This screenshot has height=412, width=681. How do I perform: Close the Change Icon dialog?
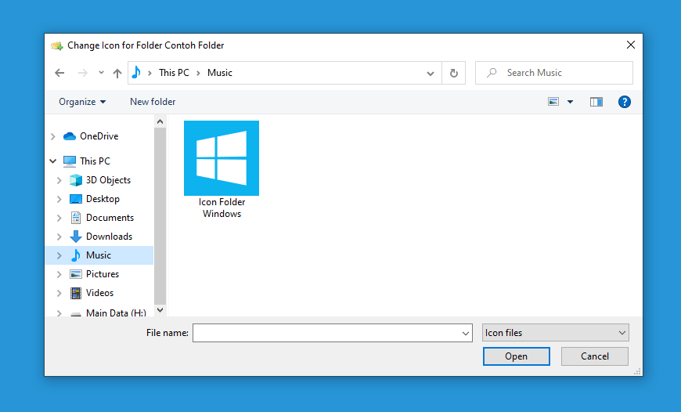(x=631, y=45)
